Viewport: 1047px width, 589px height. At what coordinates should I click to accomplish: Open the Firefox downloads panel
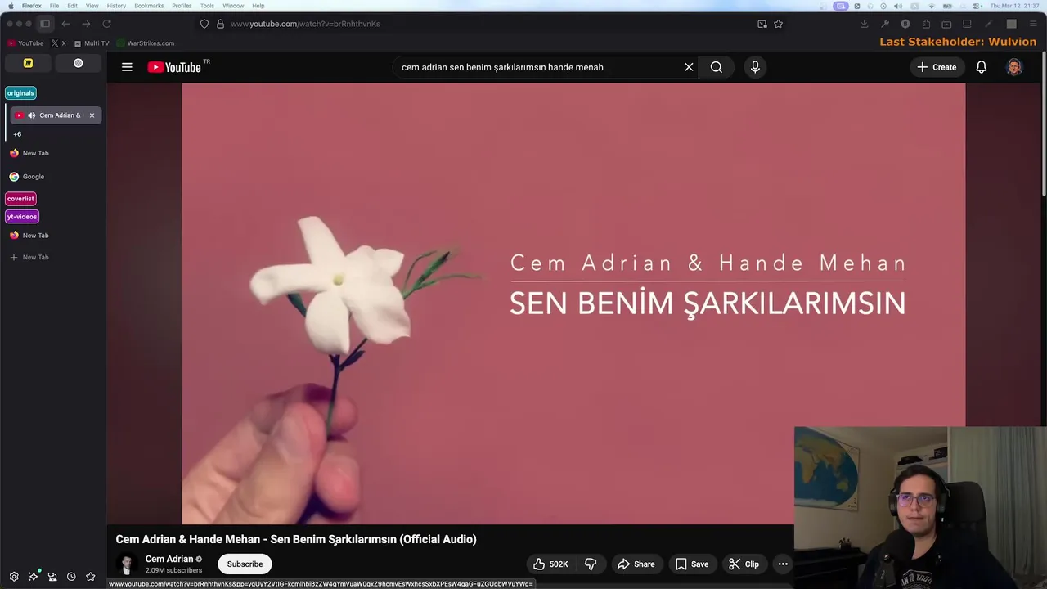(x=864, y=24)
